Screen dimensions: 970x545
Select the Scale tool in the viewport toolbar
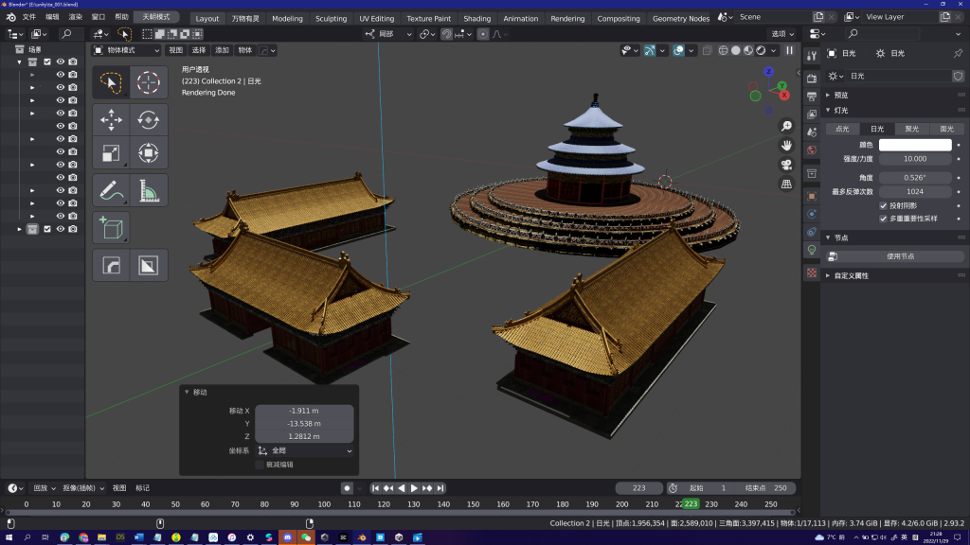coord(112,152)
